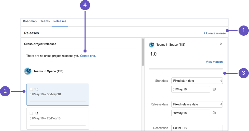Click the start date calendar icon
This screenshot has height=131, width=249.
(x=214, y=89)
